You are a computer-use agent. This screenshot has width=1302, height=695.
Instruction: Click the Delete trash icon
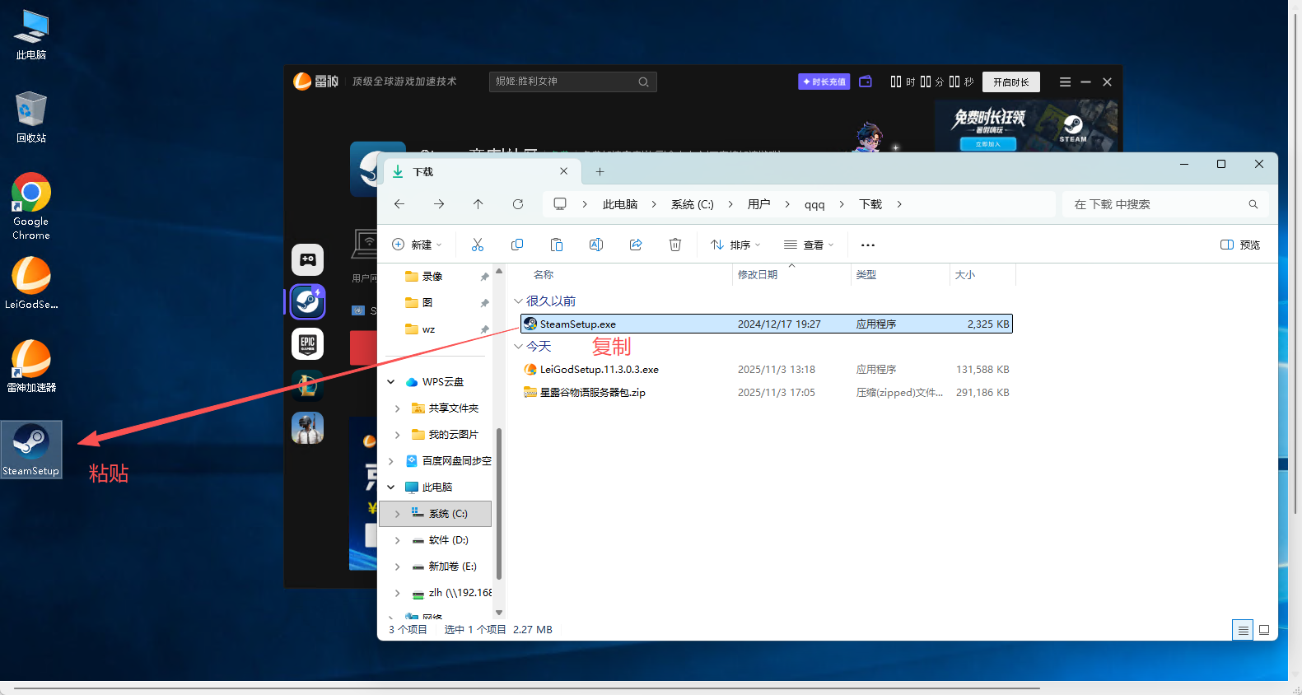[675, 245]
